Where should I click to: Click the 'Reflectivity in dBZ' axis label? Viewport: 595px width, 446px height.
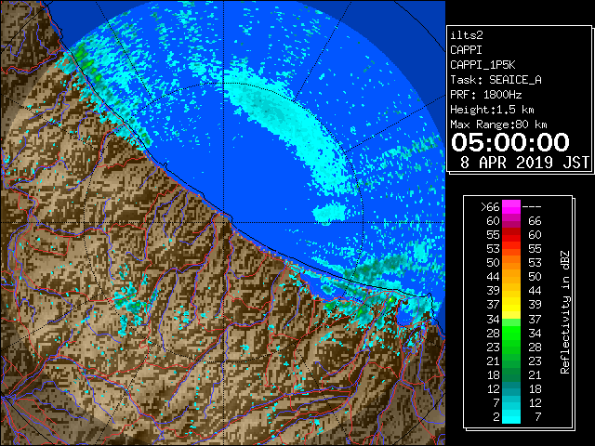[x=564, y=312]
